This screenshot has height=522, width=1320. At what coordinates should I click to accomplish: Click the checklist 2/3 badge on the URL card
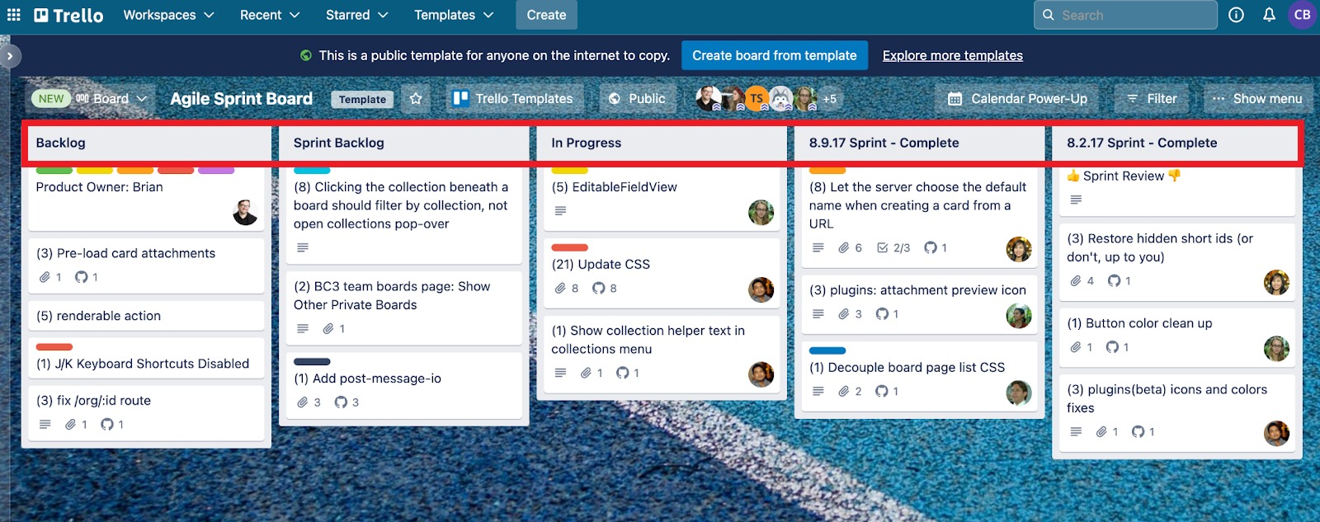coord(893,247)
